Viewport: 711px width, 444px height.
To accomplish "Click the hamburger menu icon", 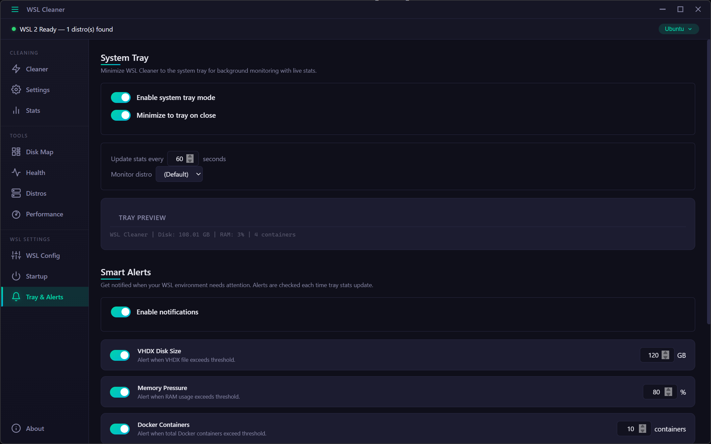I will [15, 10].
